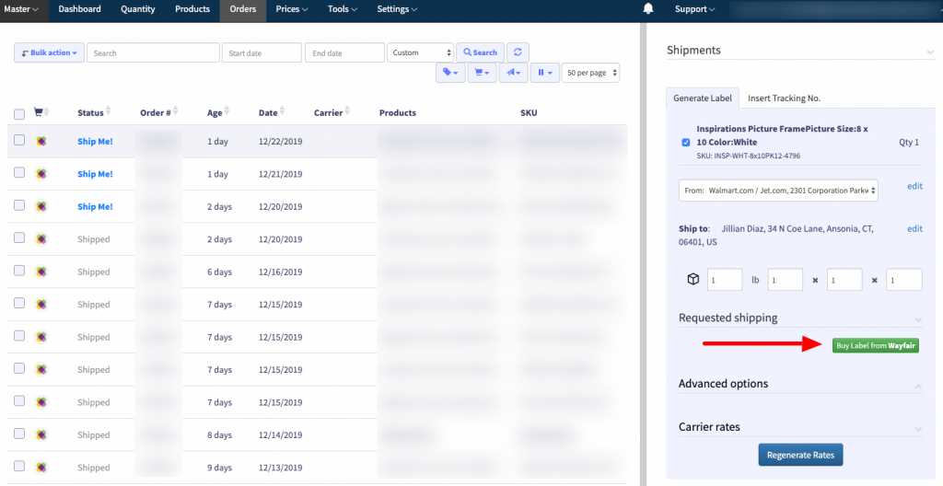
Task: Check the 12/22/2019 order row checkbox
Action: coord(19,140)
